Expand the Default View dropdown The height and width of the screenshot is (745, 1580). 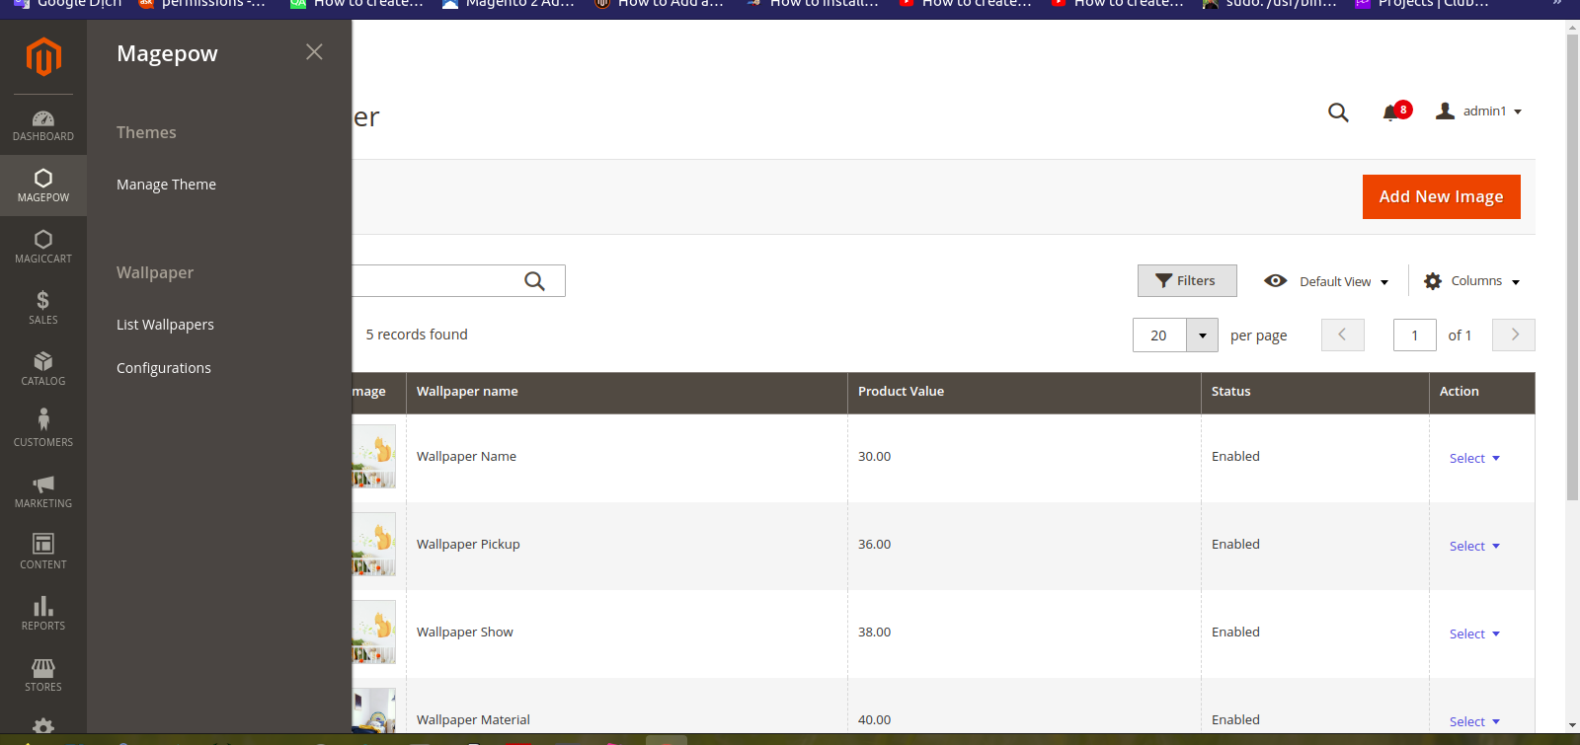(x=1327, y=281)
